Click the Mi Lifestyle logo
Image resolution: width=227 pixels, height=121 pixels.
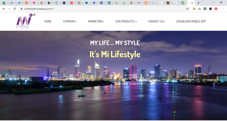point(26,21)
